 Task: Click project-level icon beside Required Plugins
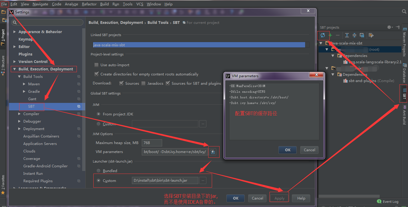79,181
